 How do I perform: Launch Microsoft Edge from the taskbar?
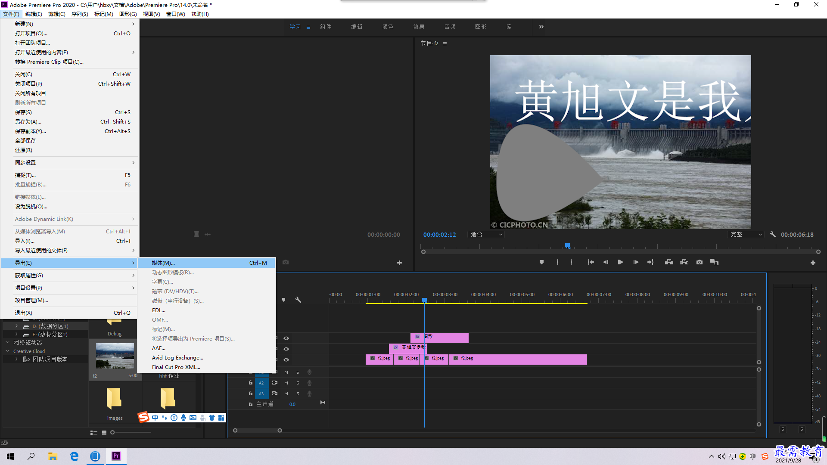pos(74,456)
